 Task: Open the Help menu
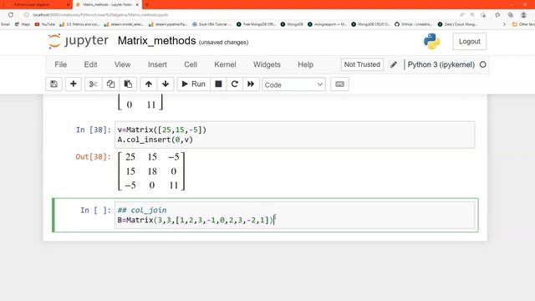pos(305,64)
